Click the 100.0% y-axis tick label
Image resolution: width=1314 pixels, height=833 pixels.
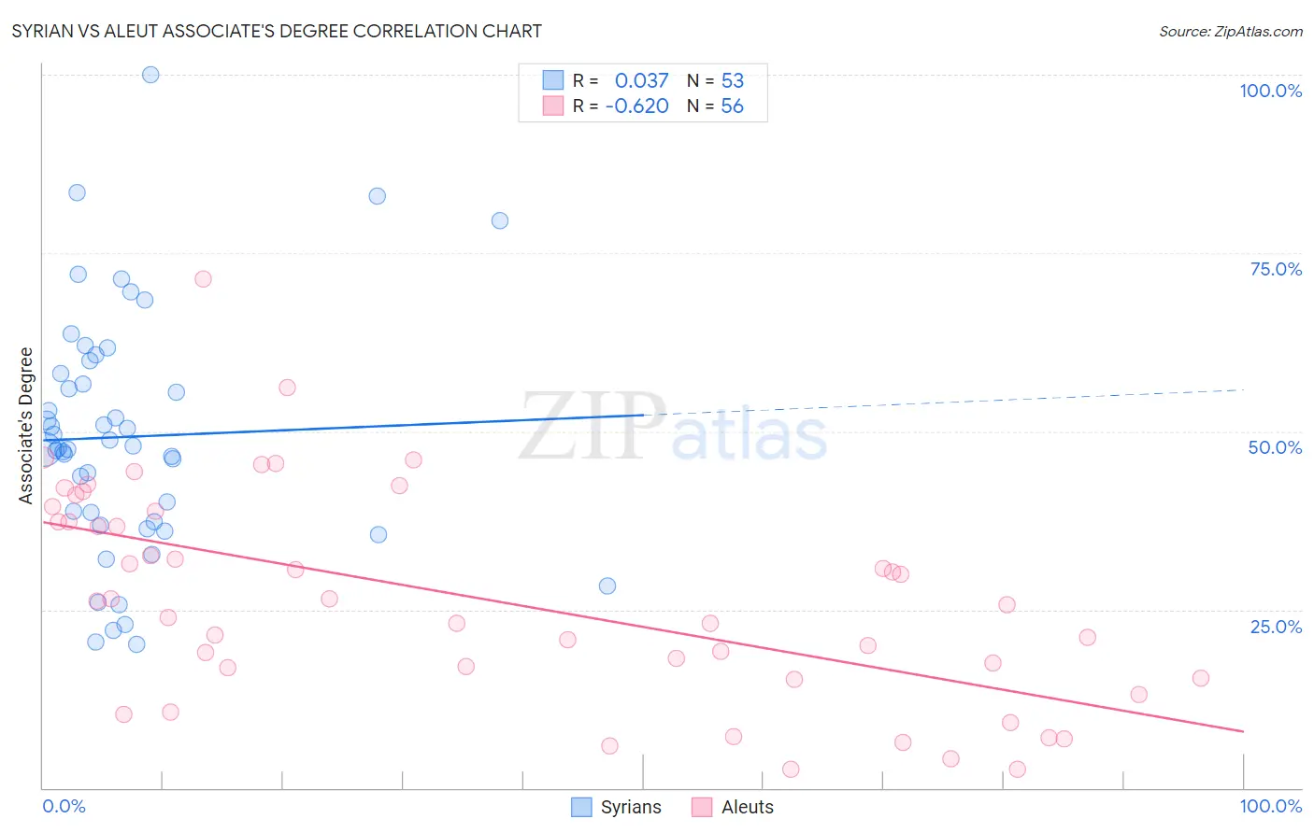click(1271, 91)
